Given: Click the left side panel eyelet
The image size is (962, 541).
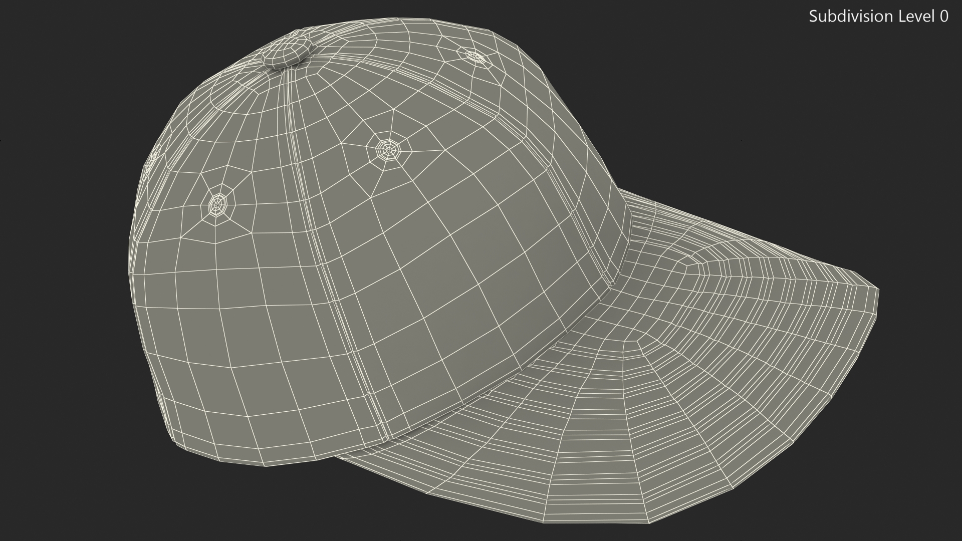Looking at the screenshot, I should click(x=217, y=204).
